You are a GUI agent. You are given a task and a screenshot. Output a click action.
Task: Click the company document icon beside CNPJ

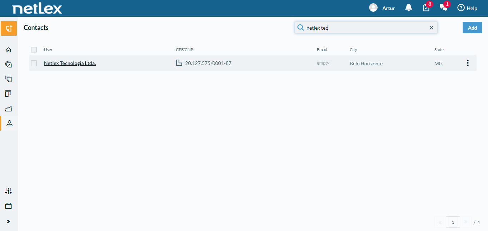(179, 63)
